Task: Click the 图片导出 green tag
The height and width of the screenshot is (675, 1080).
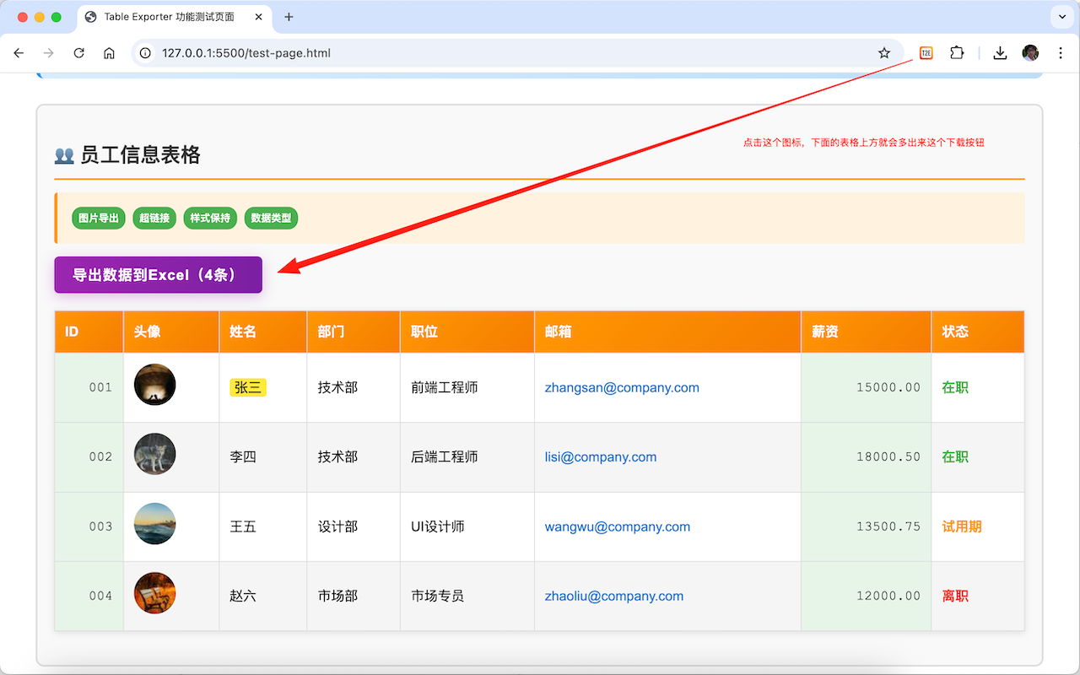Action: pos(99,219)
